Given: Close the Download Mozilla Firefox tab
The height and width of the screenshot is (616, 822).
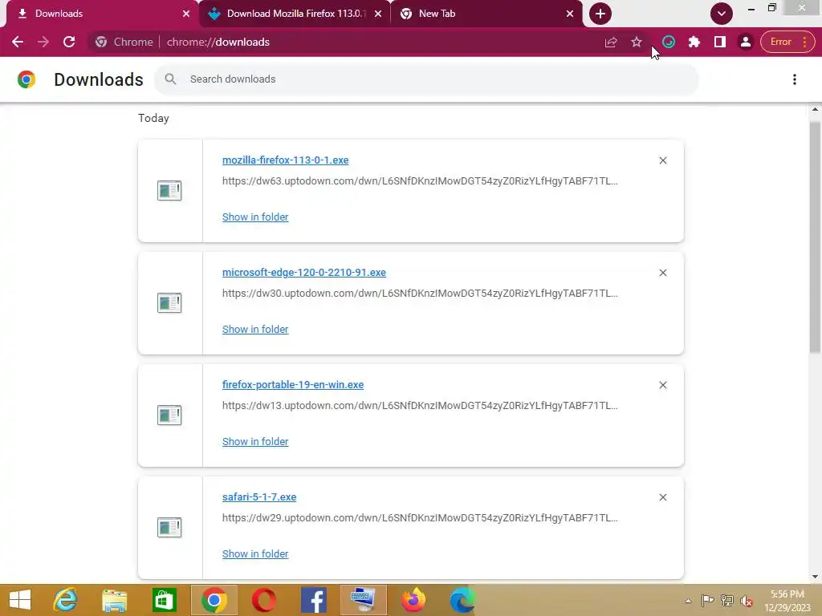Looking at the screenshot, I should (x=378, y=14).
